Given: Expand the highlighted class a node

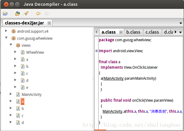Looking at the screenshot, I should (x=11, y=101).
